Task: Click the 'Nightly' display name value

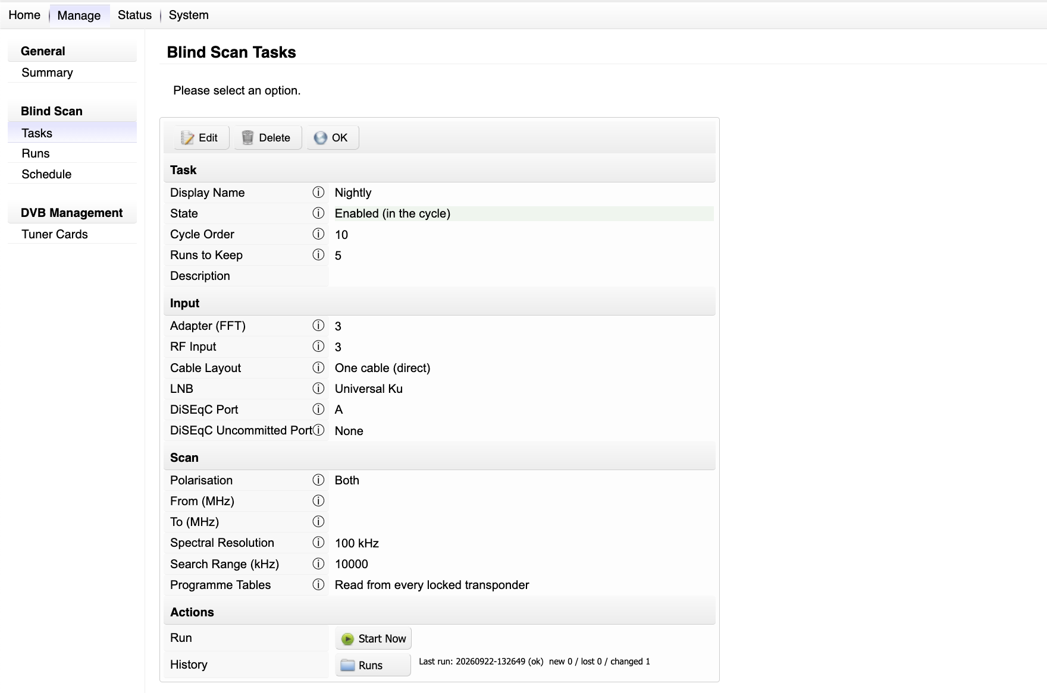Action: point(353,193)
